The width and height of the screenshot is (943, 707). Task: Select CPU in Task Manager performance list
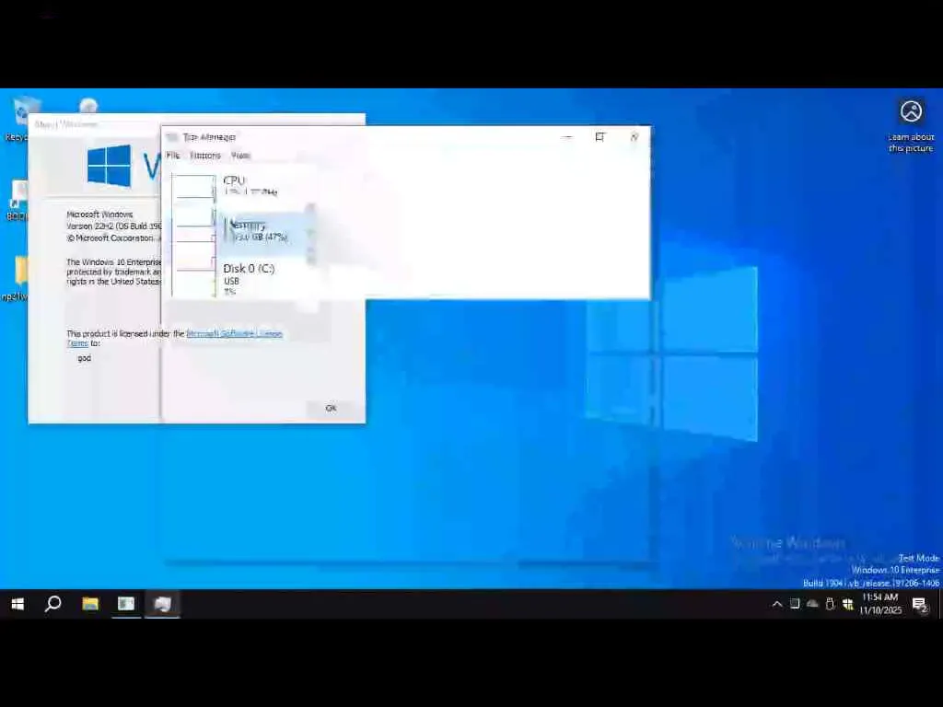click(243, 186)
